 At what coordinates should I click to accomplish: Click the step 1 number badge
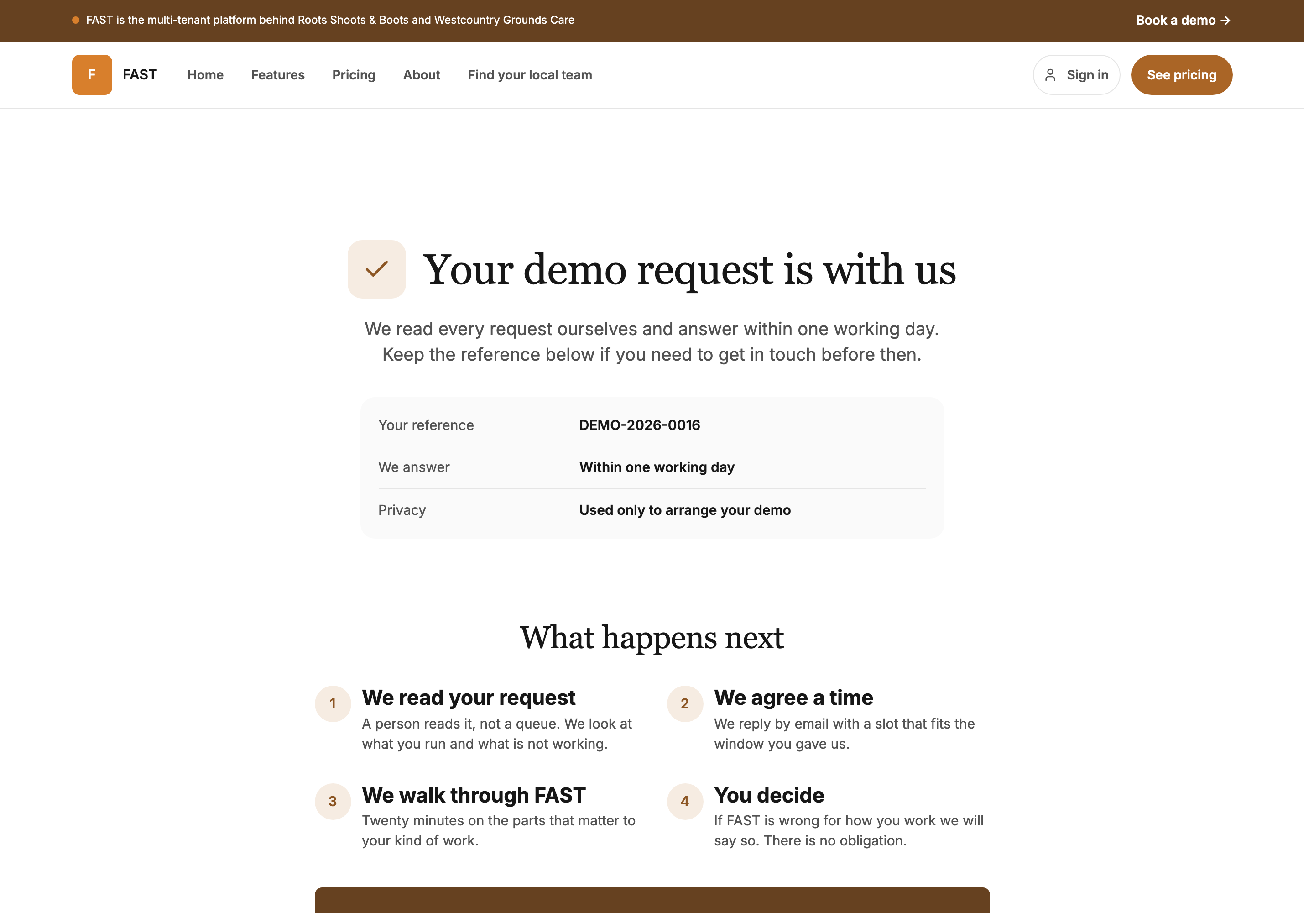(x=333, y=703)
